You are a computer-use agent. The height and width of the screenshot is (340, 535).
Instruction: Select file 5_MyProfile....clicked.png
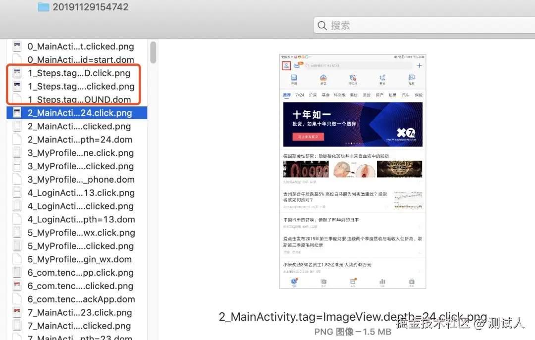click(77, 246)
